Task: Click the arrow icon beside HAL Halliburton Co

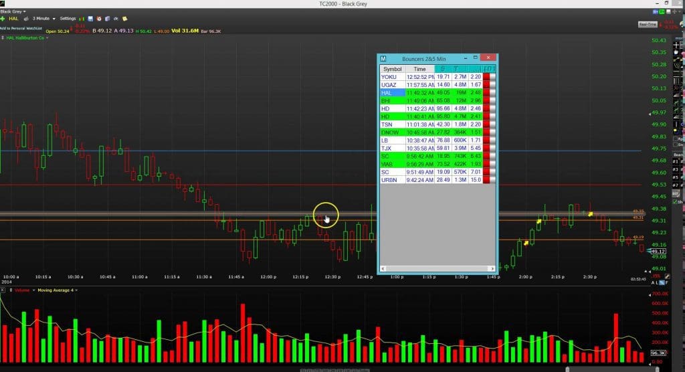Action: point(3,37)
